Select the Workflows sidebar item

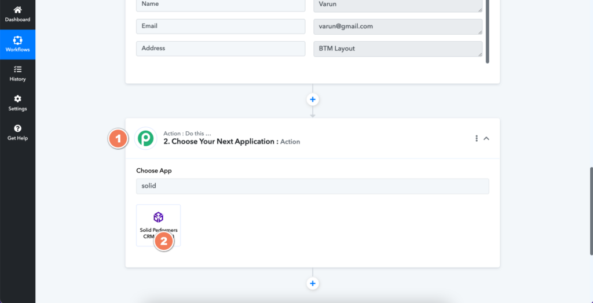click(x=17, y=44)
